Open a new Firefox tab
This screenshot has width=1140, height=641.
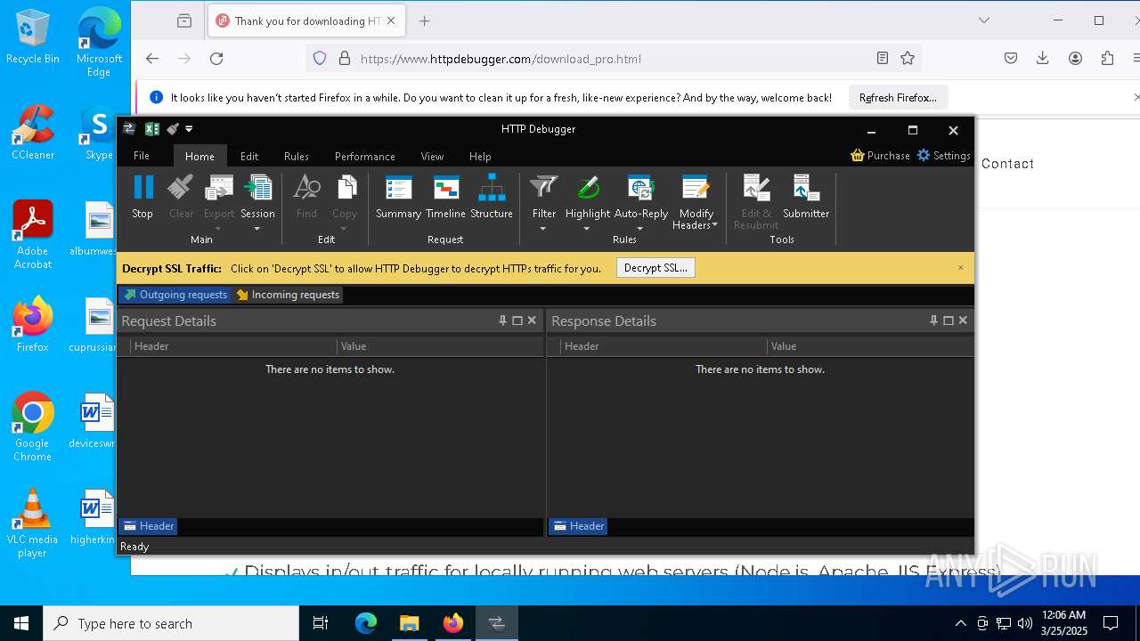[x=425, y=20]
